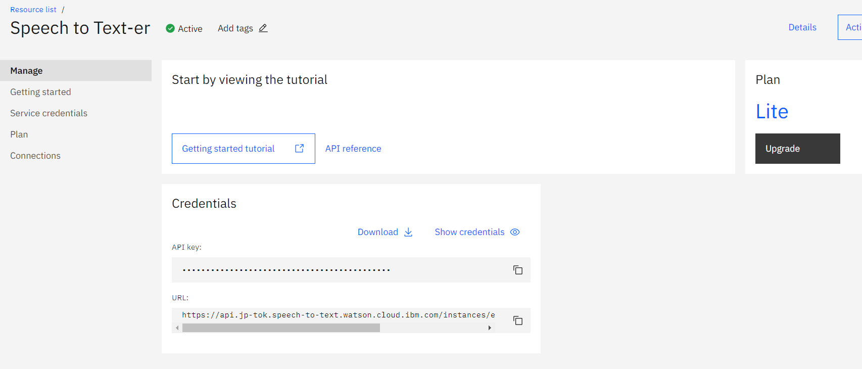Open the Manage sidebar tab
The width and height of the screenshot is (862, 369).
(26, 71)
